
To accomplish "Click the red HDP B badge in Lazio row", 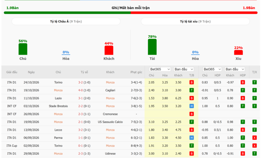I will point(243,98).
